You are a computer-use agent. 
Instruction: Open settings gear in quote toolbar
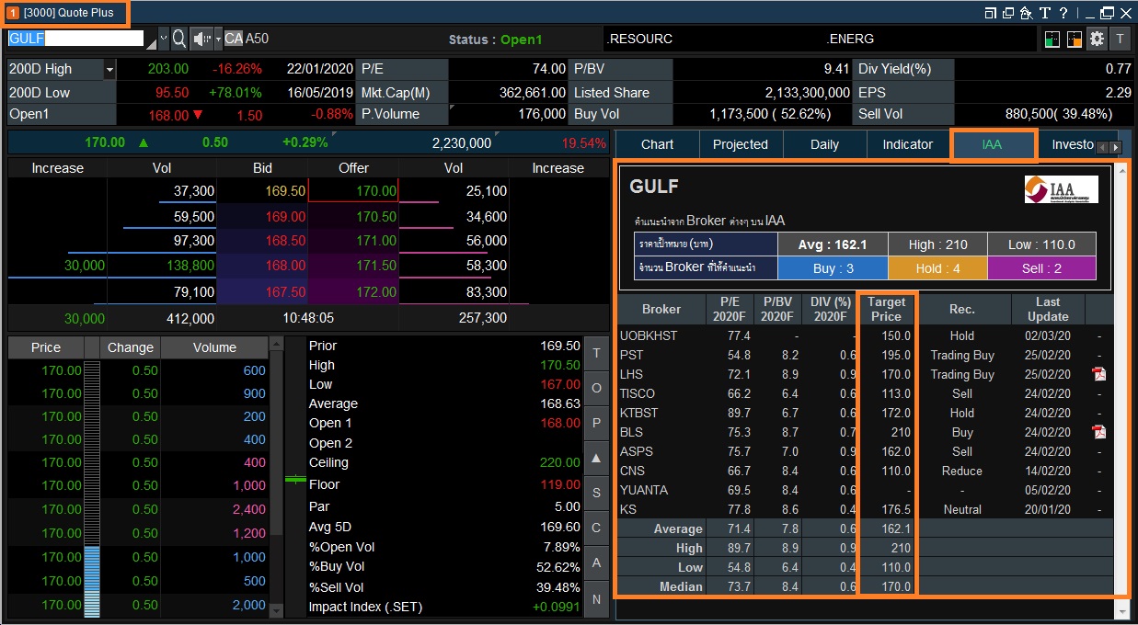[x=1097, y=39]
